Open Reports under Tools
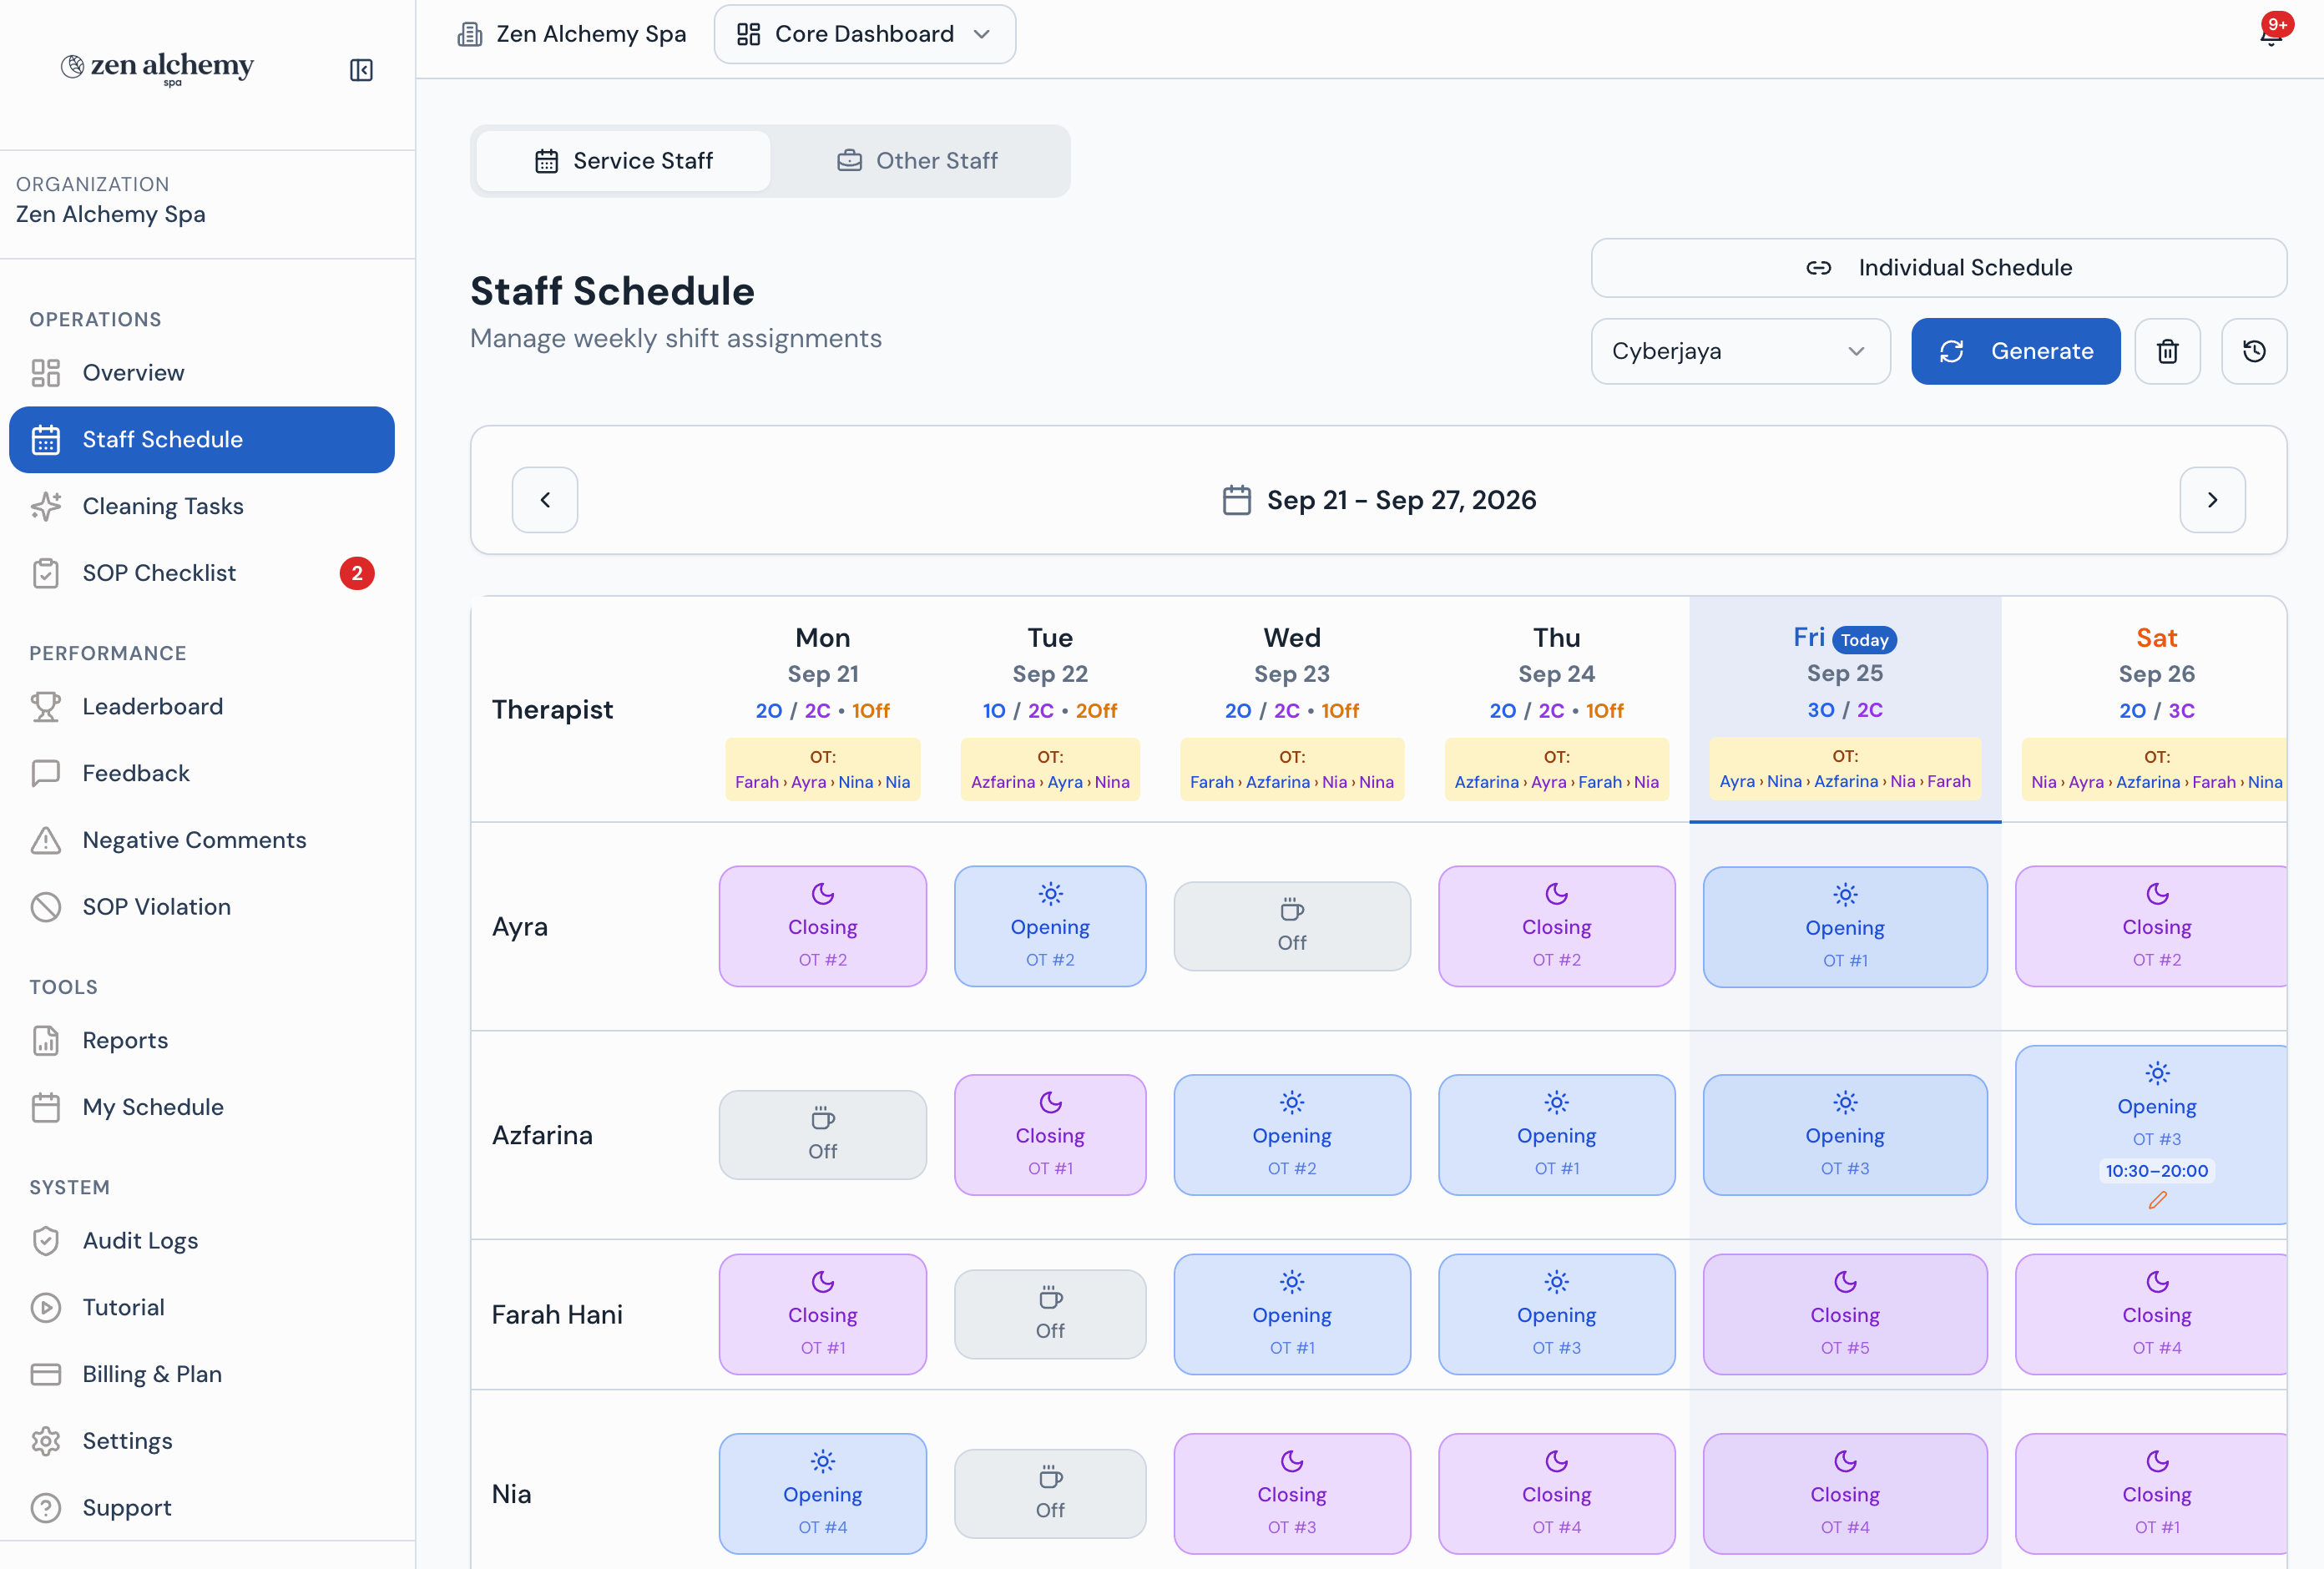2324x1569 pixels. pos(202,1041)
